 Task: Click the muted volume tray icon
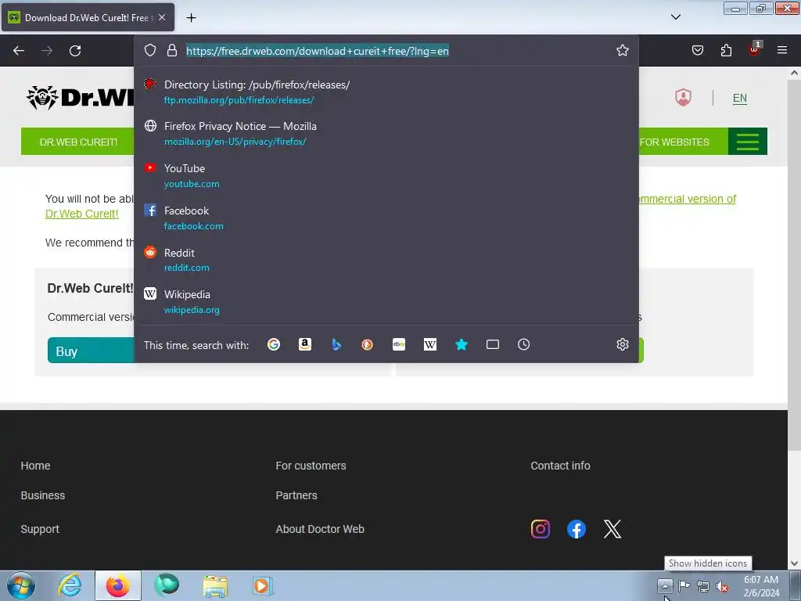click(722, 586)
